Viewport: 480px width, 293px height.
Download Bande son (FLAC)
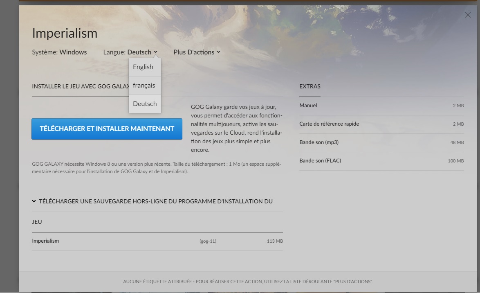pos(381,161)
